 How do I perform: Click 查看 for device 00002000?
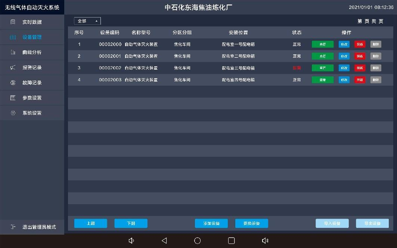tap(322, 44)
